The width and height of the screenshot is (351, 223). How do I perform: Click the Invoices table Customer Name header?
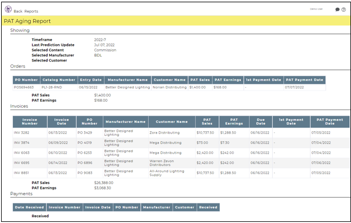pyautogui.click(x=172, y=122)
